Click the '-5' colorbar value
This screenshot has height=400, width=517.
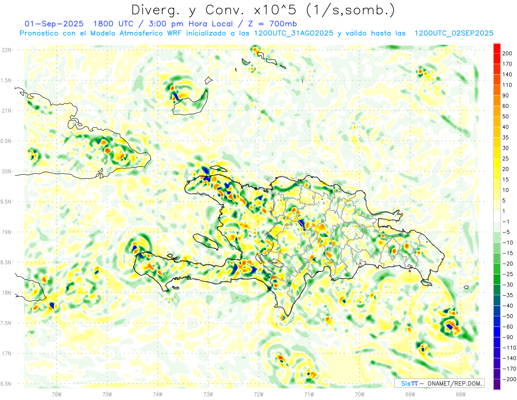point(507,232)
